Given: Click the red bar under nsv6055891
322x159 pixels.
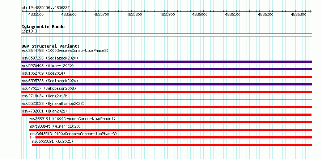Looking at the screenshot, I should (172, 145).
